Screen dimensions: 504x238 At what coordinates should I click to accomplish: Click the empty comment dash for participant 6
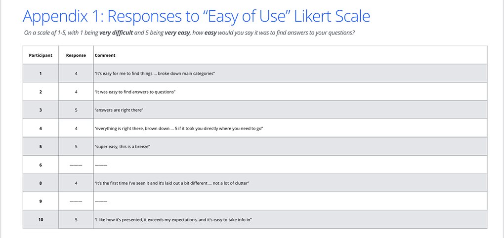pyautogui.click(x=101, y=165)
